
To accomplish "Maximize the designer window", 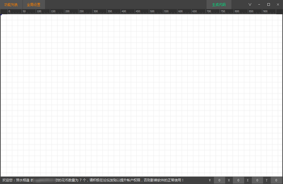I will pos(268,5).
